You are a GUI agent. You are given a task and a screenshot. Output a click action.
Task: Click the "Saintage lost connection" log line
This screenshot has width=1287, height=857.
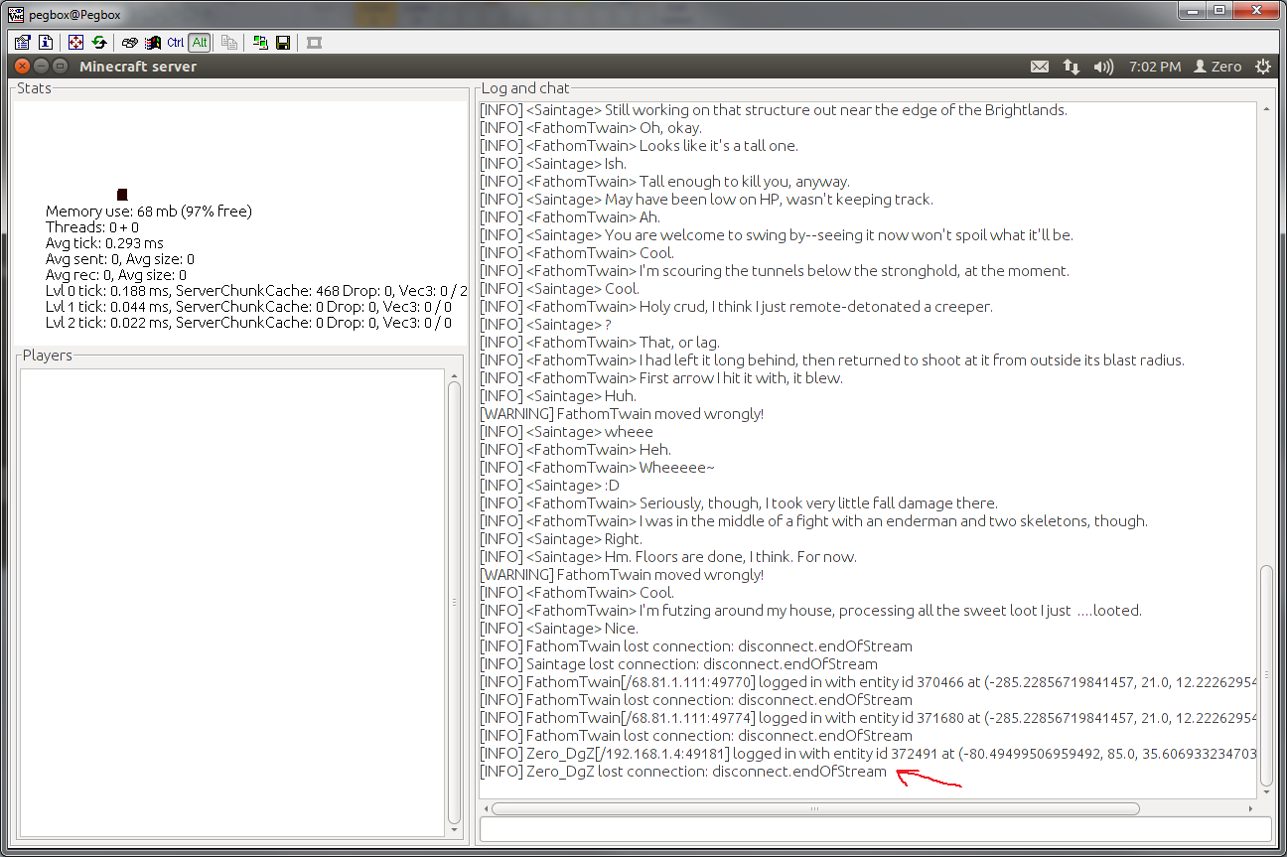tap(678, 664)
